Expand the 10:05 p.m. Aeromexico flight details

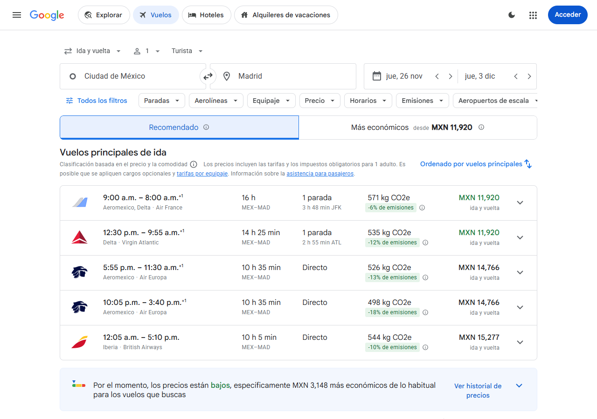[520, 307]
